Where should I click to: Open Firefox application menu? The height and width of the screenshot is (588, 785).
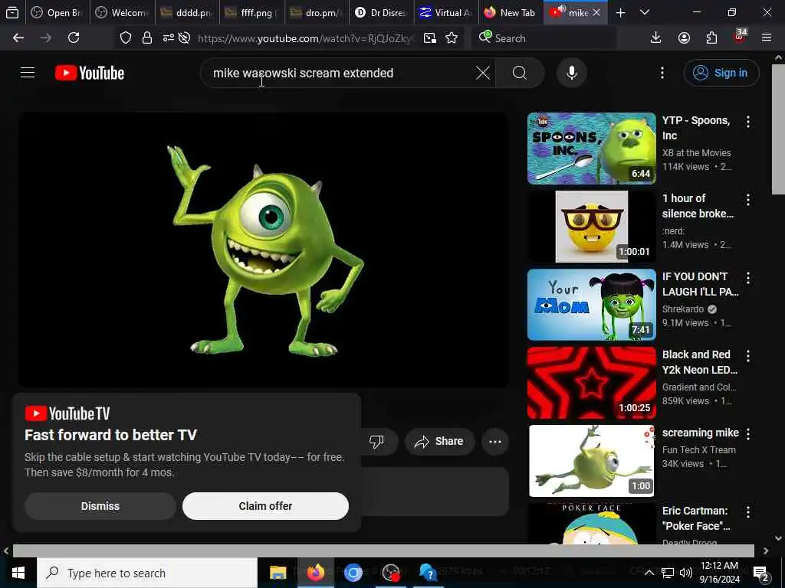[x=767, y=38]
